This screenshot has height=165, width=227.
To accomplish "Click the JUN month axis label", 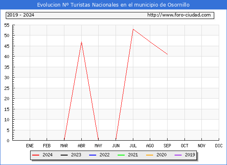I will pyautogui.click(x=116, y=146).
